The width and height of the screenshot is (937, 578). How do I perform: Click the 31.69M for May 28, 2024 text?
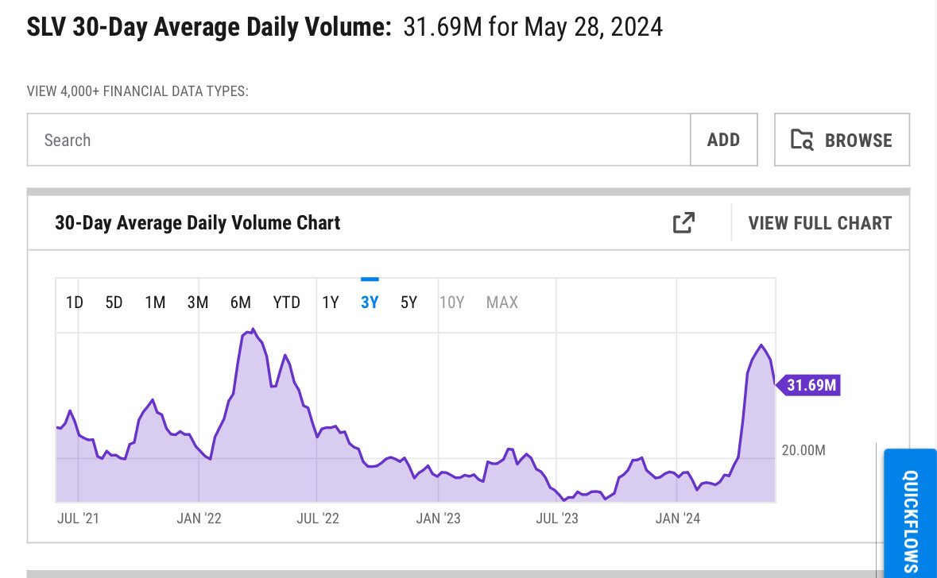[533, 28]
